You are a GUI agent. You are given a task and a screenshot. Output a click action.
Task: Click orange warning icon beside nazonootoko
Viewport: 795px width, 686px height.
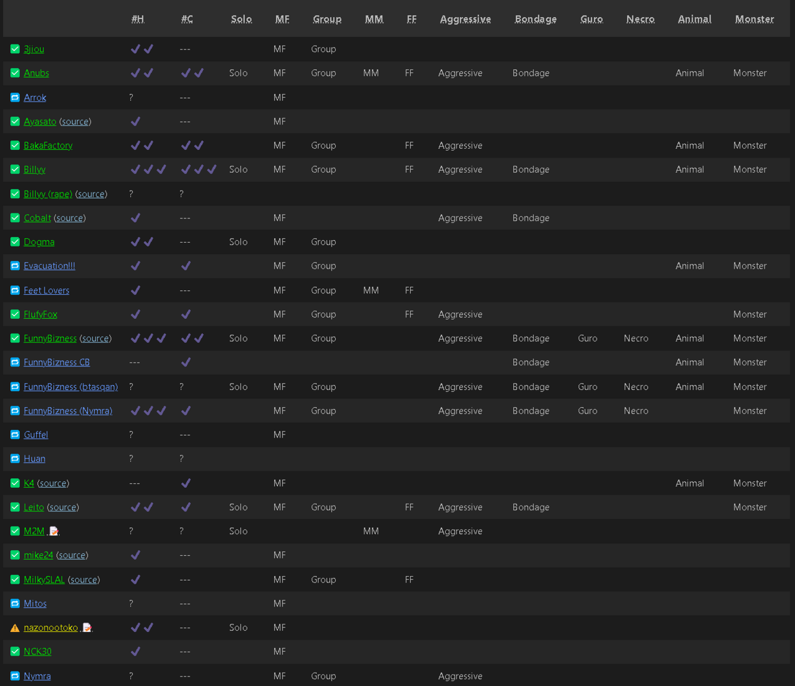click(x=15, y=628)
